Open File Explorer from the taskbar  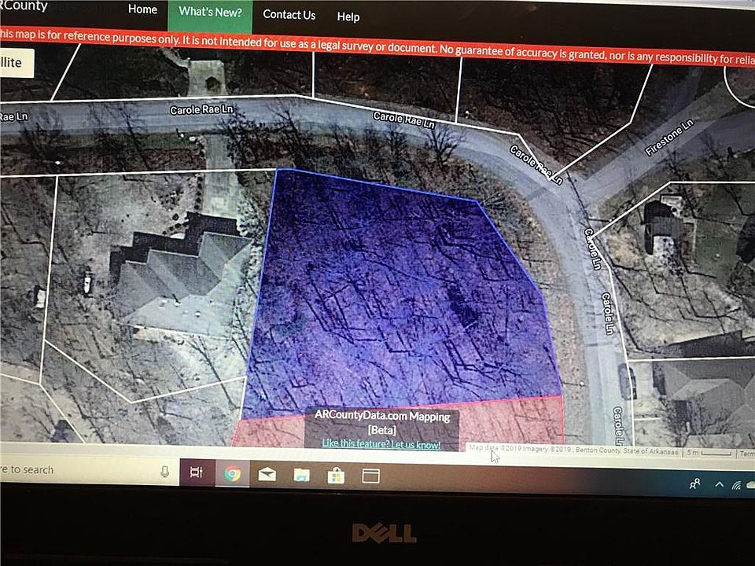click(301, 475)
